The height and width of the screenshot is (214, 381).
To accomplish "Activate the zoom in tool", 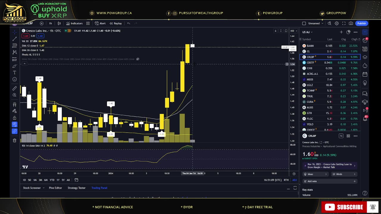I will [x=14, y=95].
